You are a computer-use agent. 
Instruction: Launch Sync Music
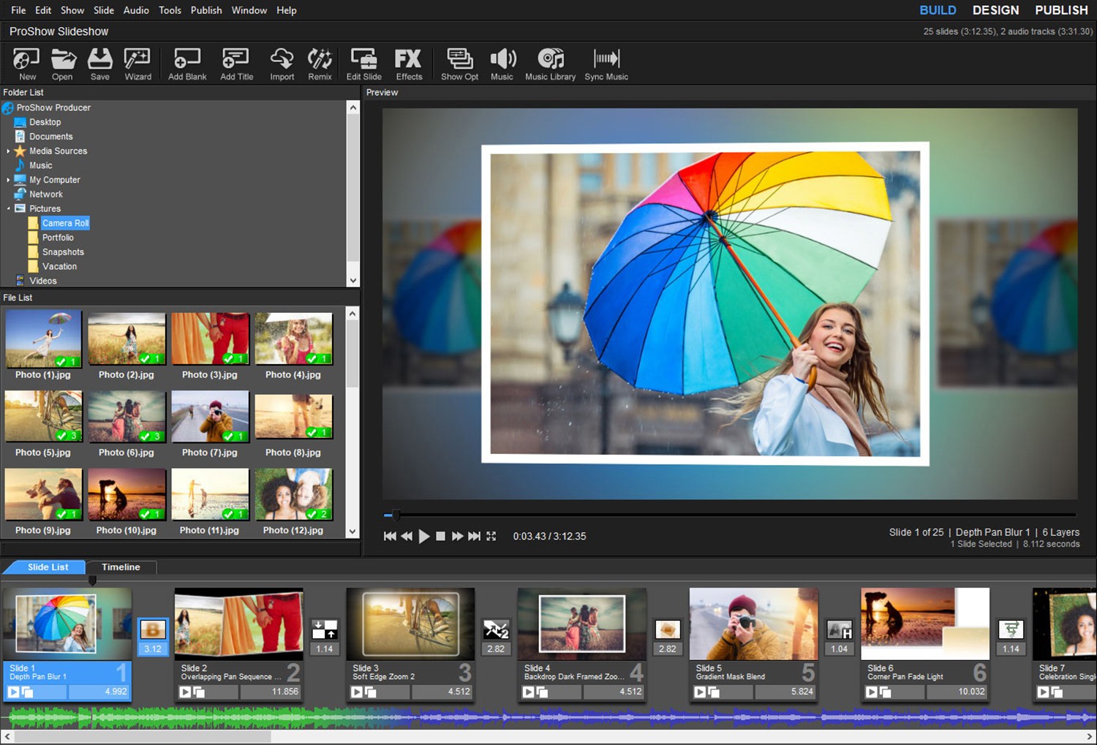606,63
